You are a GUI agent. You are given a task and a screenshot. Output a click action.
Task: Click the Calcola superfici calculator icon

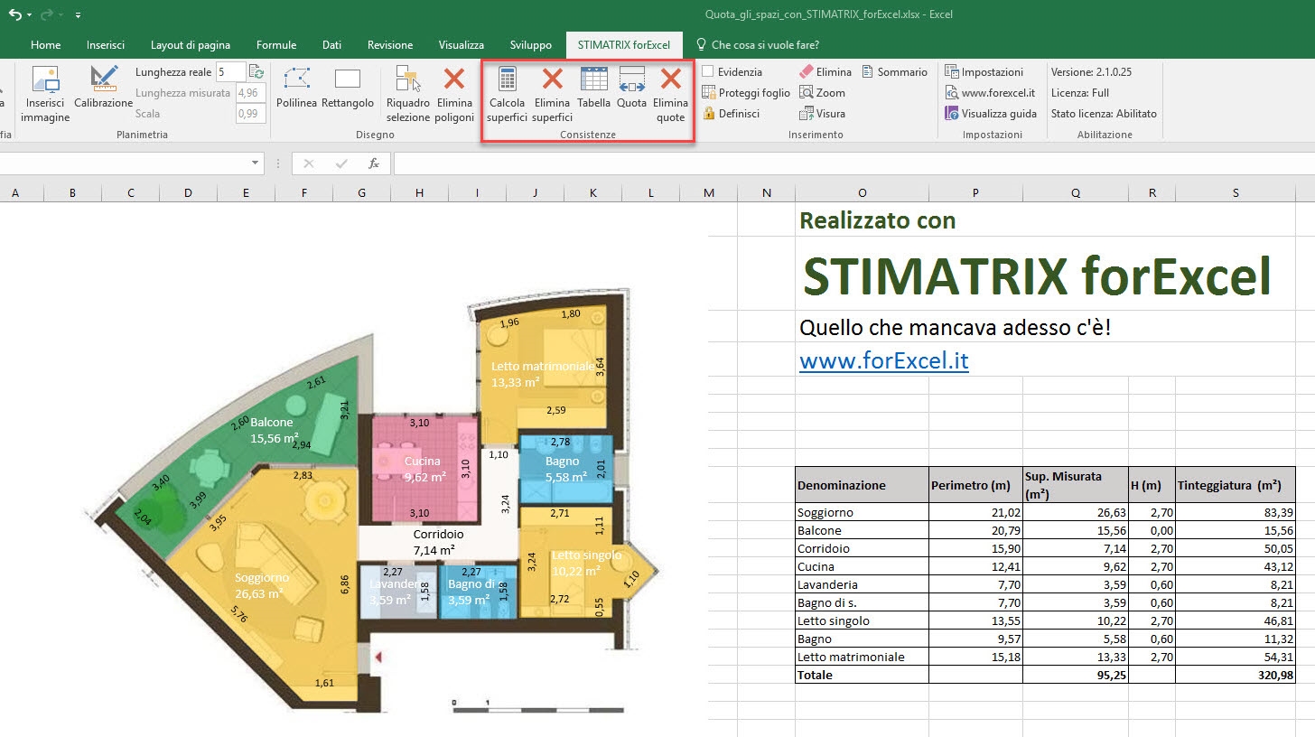pos(507,79)
